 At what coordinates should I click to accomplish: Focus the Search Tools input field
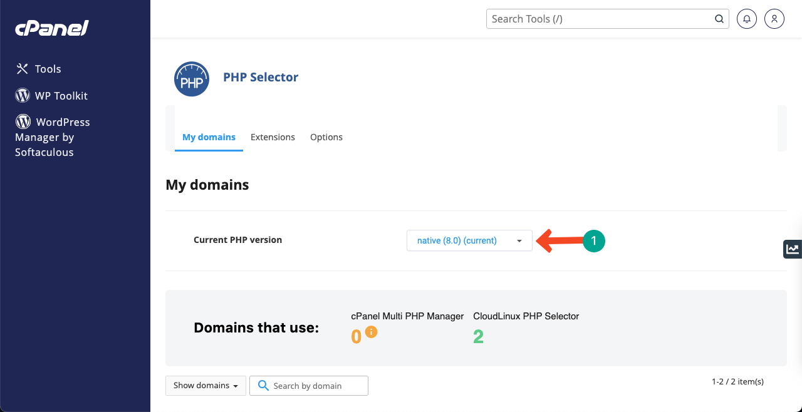(x=601, y=19)
